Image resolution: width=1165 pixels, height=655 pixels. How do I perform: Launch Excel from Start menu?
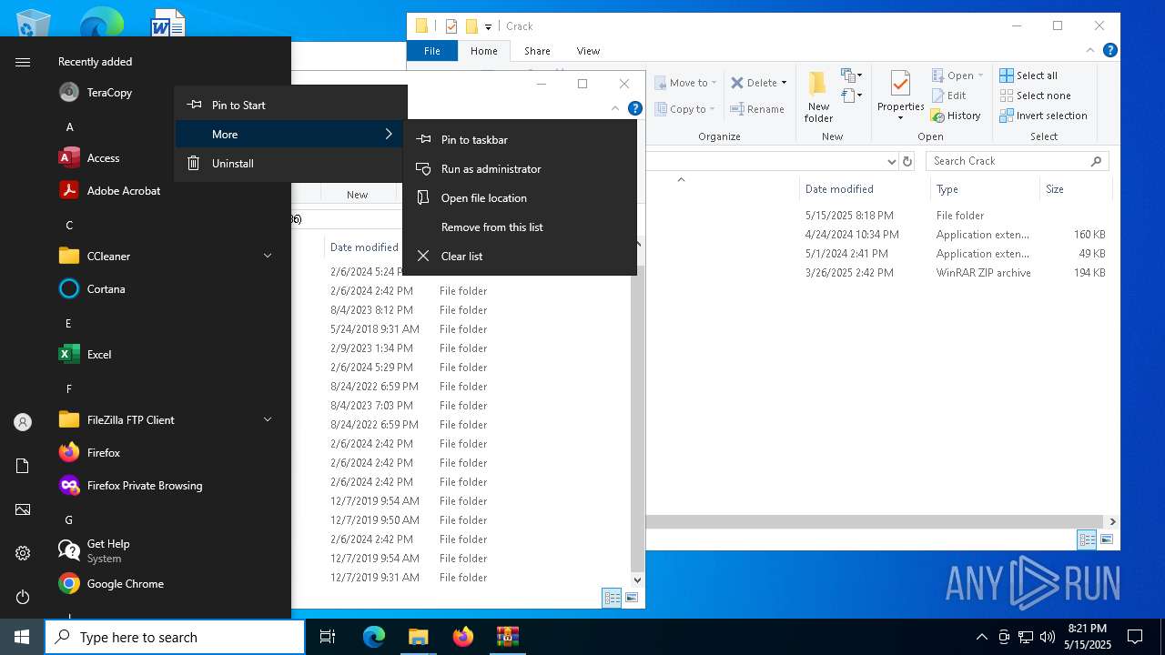tap(98, 355)
